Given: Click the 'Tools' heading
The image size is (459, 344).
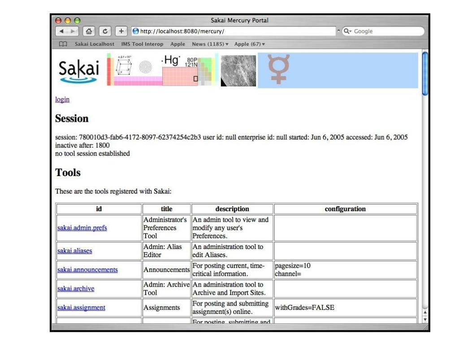Looking at the screenshot, I should (68, 172).
